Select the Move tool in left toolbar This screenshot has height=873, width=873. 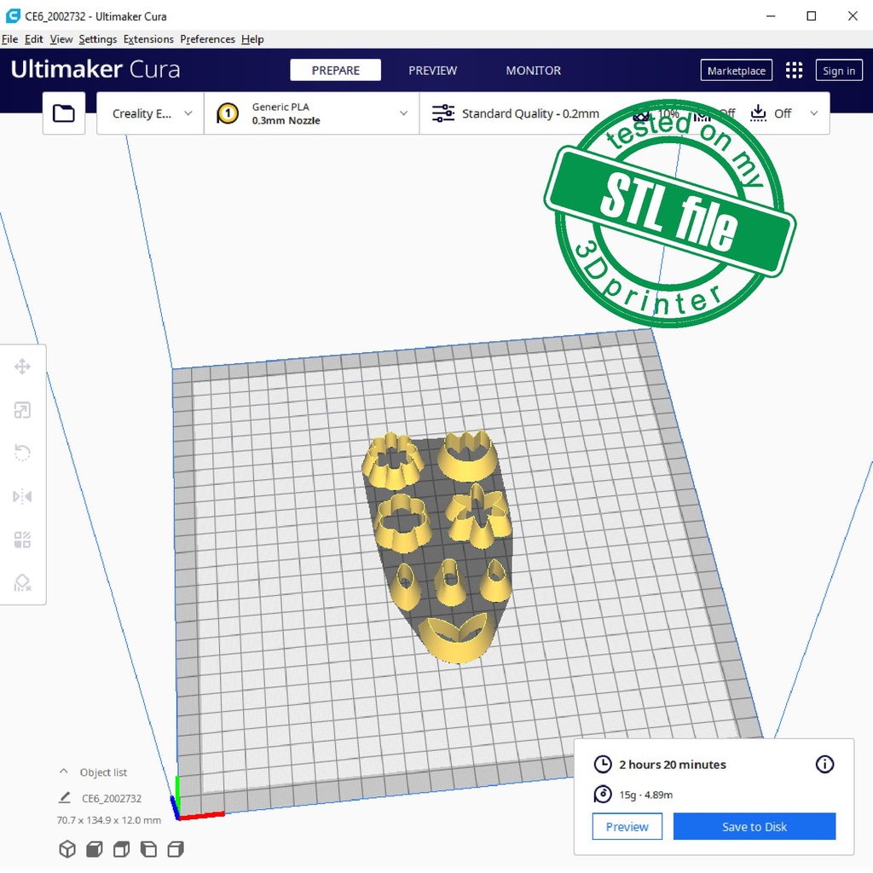pos(22,367)
